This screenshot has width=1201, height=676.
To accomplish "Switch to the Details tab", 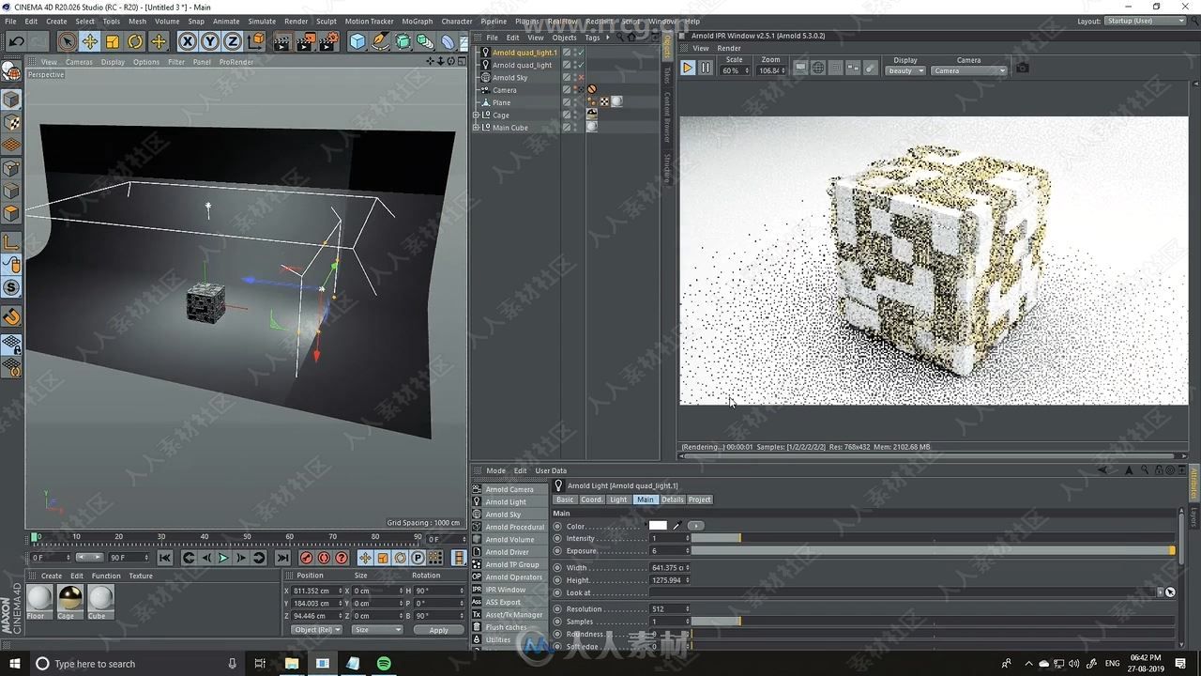I will [673, 499].
